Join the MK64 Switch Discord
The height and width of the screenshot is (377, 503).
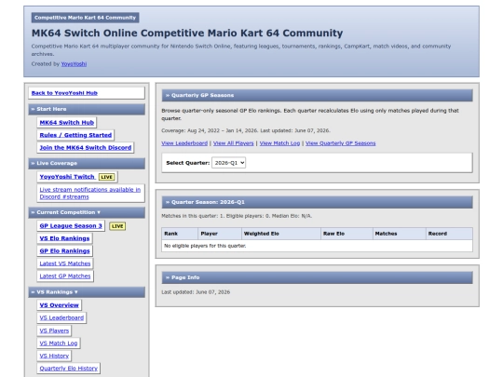[x=86, y=147]
